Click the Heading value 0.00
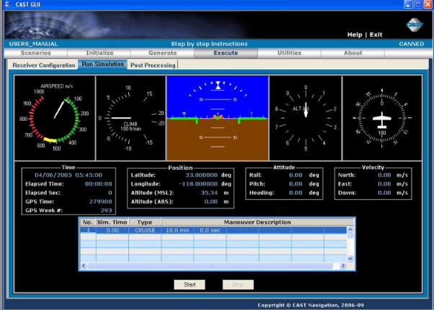434x310 pixels. pos(296,193)
